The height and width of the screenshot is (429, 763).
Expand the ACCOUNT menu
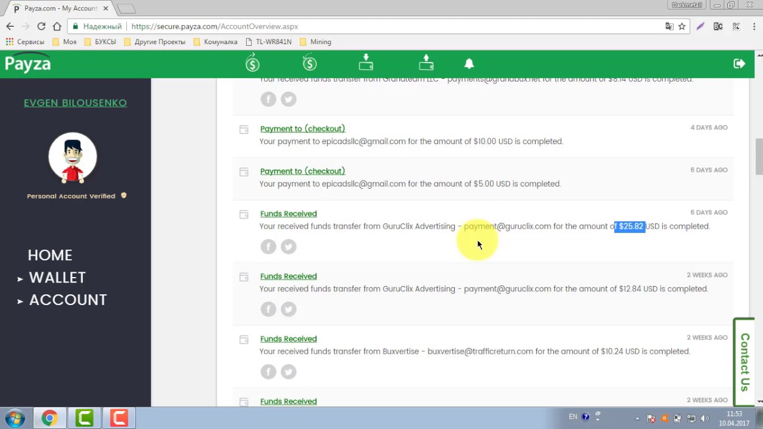tap(68, 300)
